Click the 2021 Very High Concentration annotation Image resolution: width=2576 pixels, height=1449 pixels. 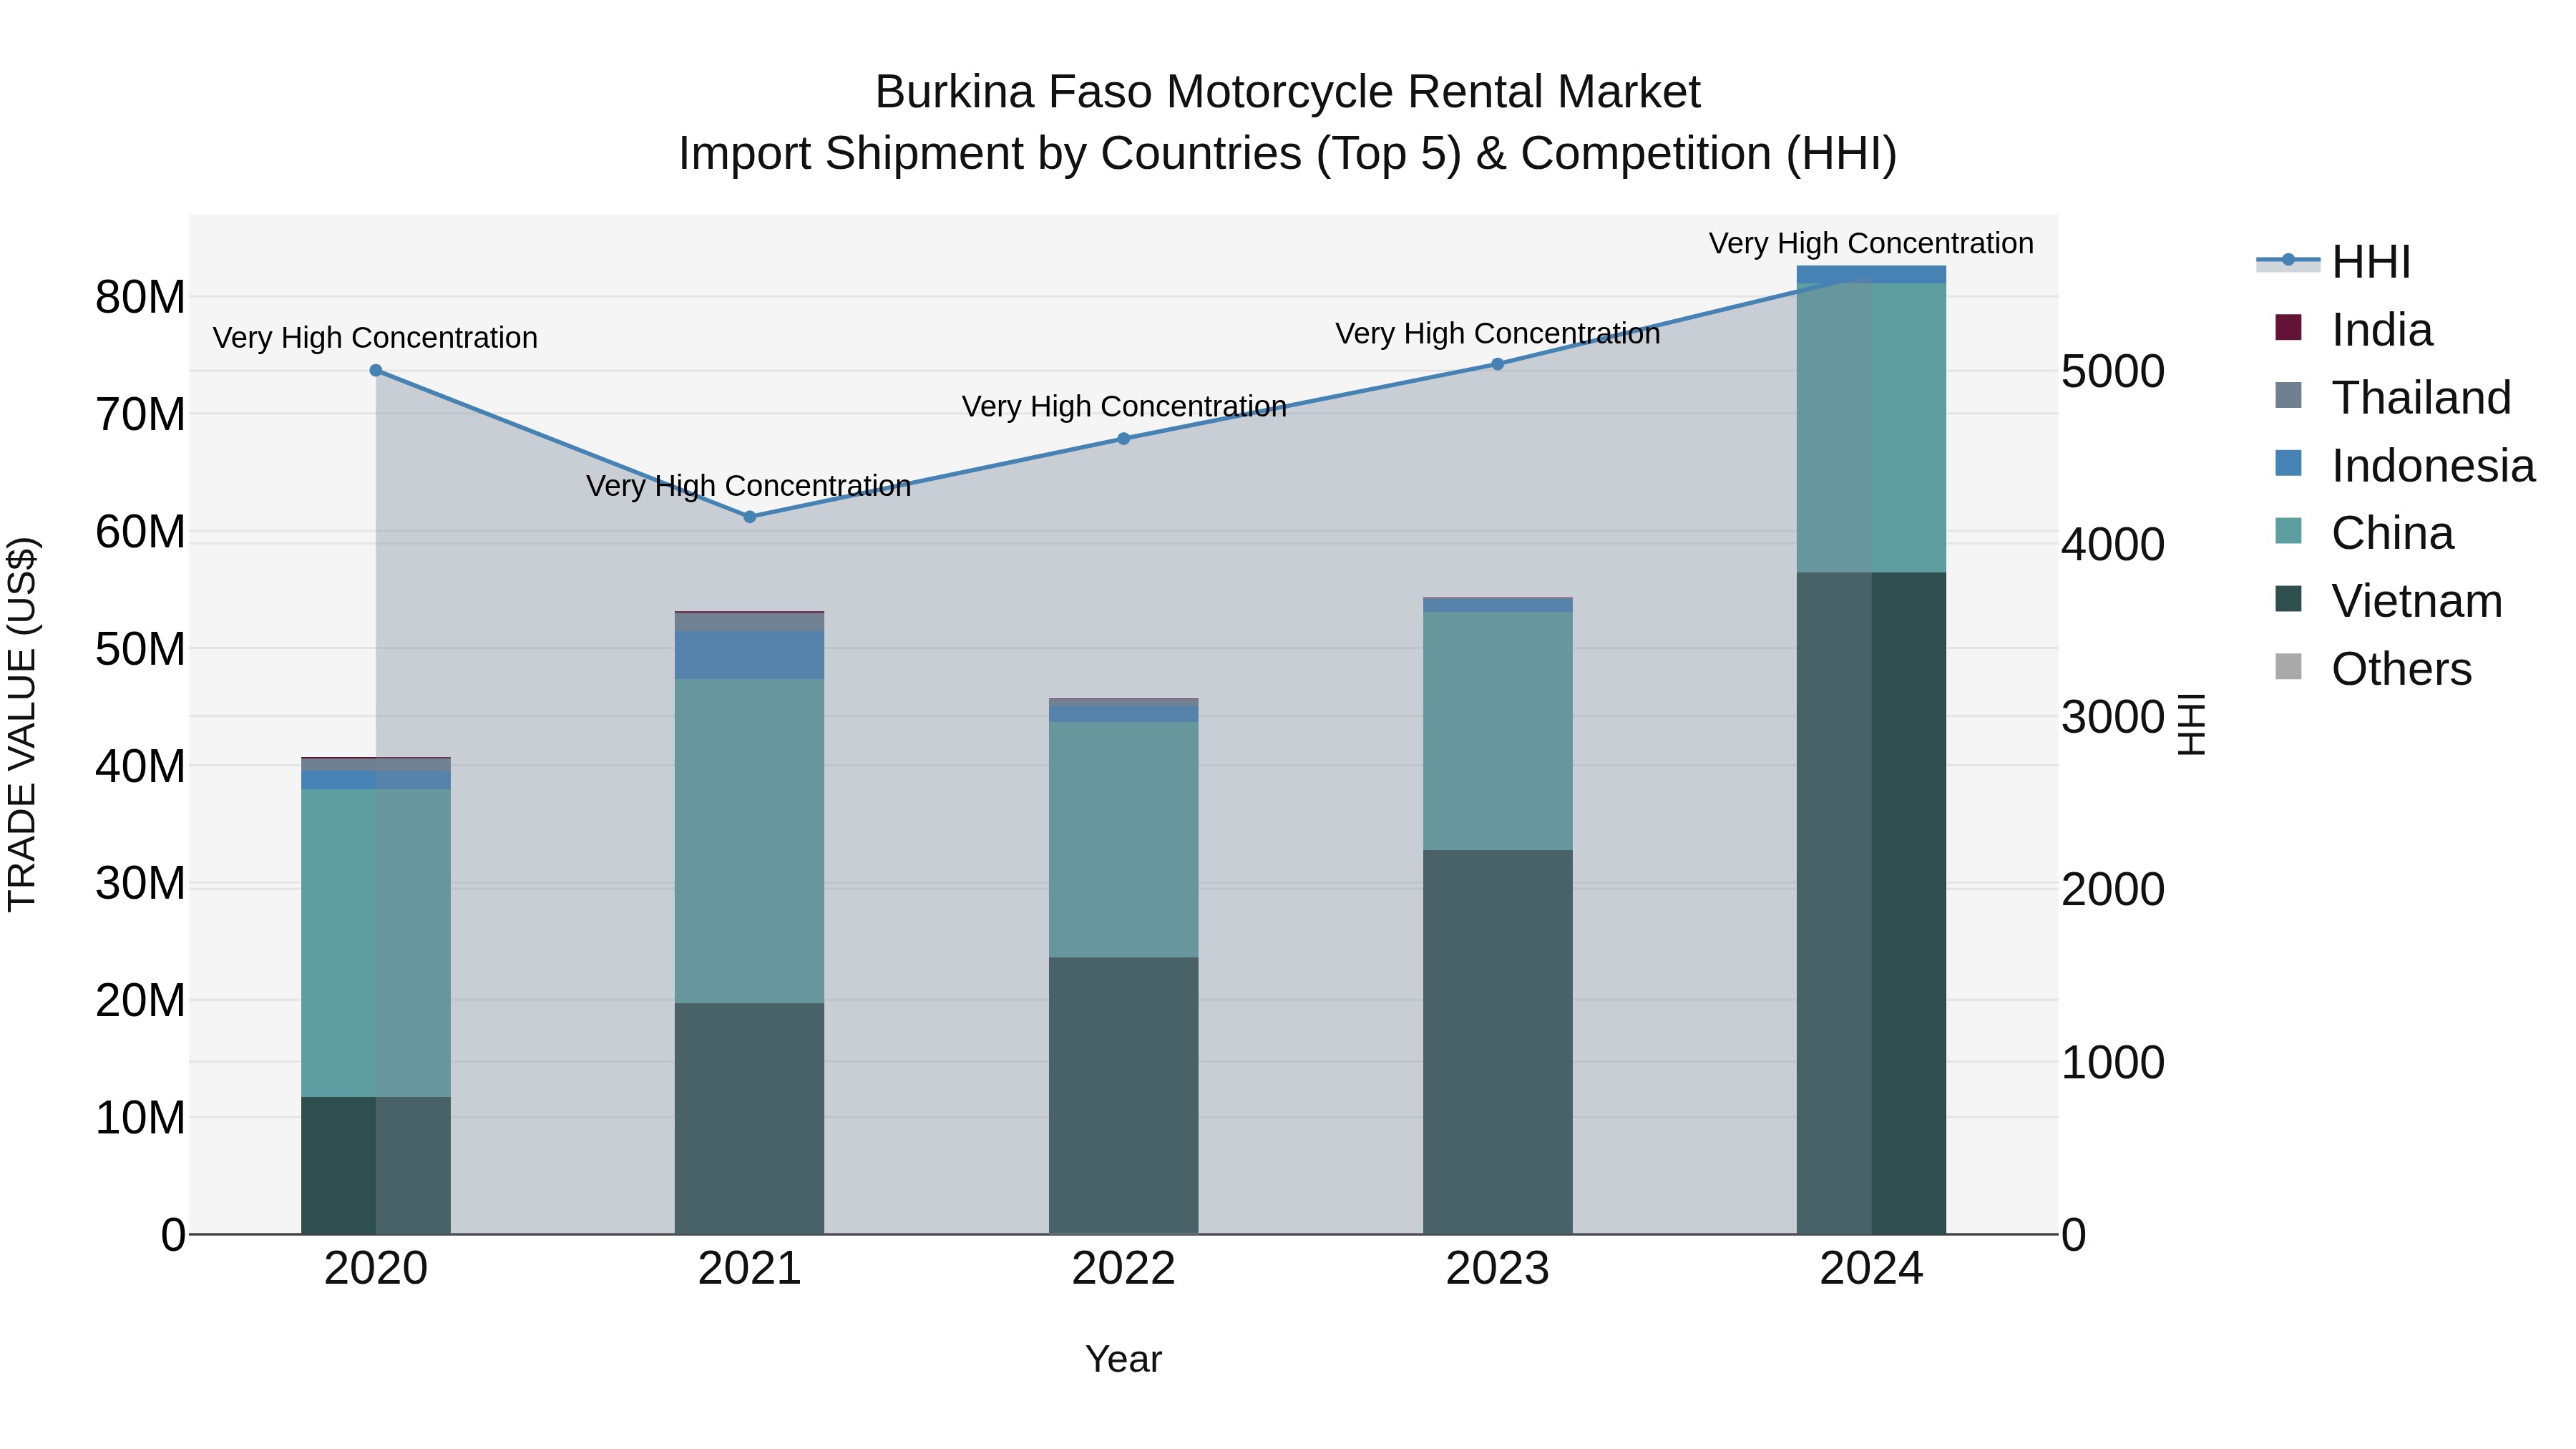click(x=748, y=486)
